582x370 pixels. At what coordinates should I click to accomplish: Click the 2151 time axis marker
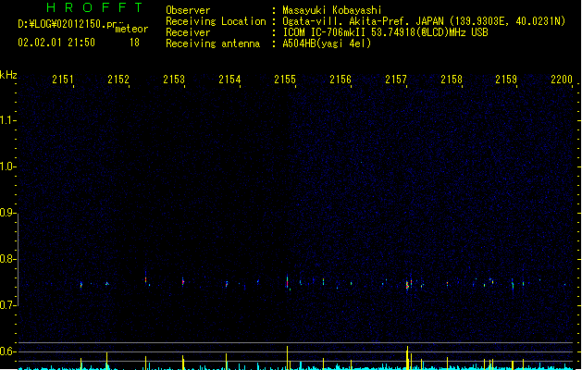click(63, 79)
